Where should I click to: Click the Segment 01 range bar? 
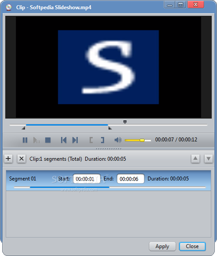[110, 187]
